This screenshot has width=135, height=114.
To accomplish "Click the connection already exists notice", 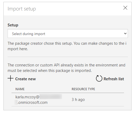I will pos(66,68).
